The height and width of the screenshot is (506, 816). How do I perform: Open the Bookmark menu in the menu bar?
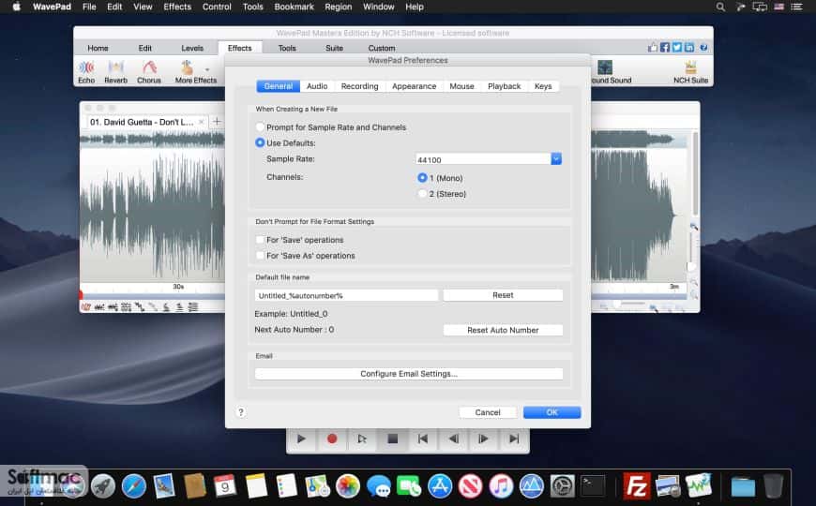[x=294, y=7]
